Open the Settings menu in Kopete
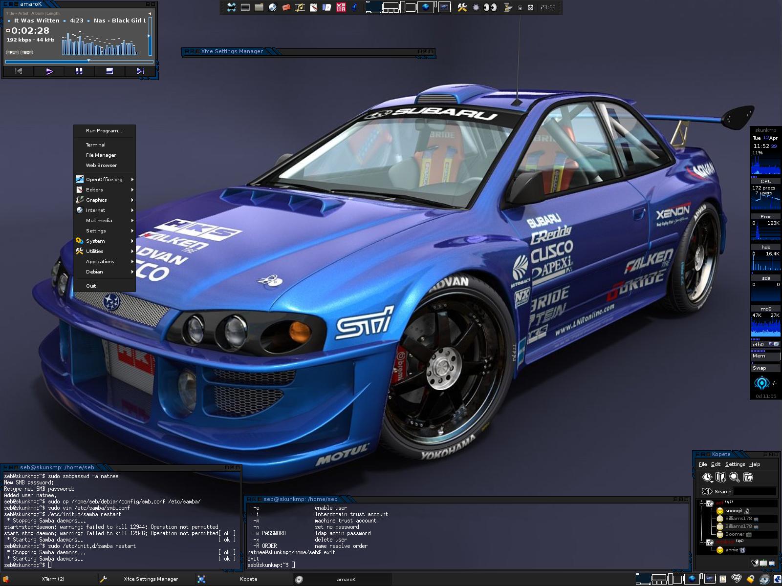 pos(735,464)
